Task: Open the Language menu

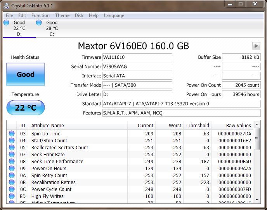Action: tap(114, 15)
